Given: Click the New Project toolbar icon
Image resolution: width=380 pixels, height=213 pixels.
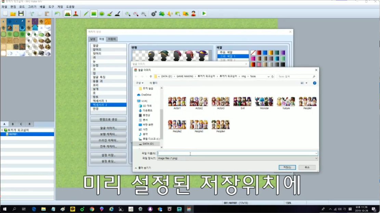Looking at the screenshot, I should point(5,14).
